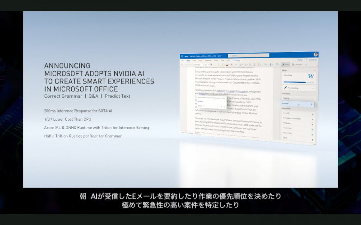Click the Increase Indent icon
Image resolution: width=361 pixels, height=225 pixels.
coord(255,65)
